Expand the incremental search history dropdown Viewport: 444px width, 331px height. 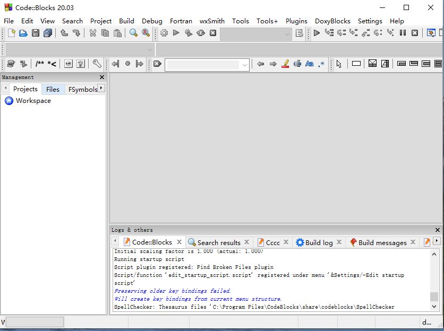[x=245, y=65]
